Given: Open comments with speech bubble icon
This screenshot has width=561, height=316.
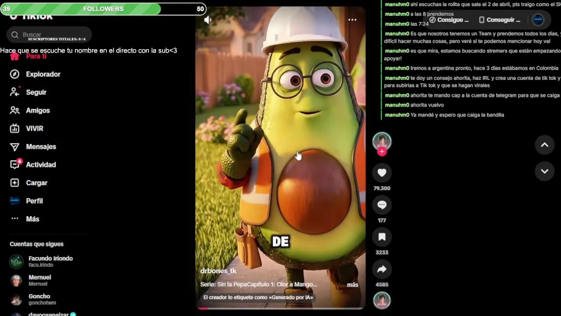Looking at the screenshot, I should 382,205.
